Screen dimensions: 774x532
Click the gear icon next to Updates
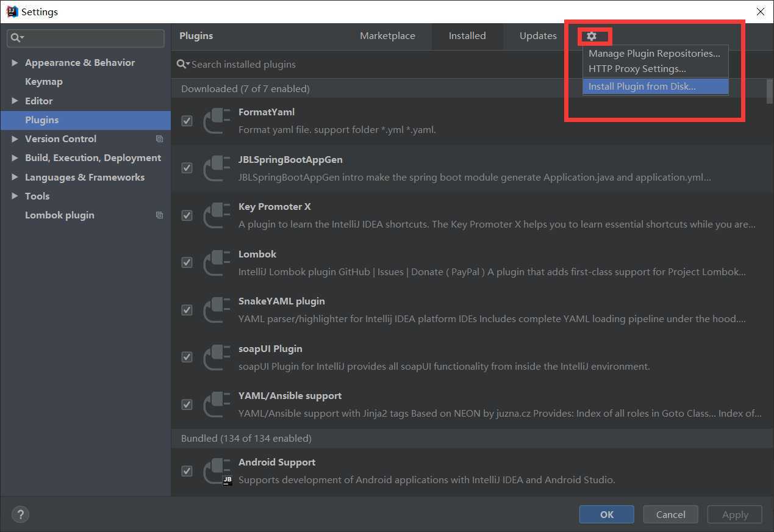tap(591, 36)
